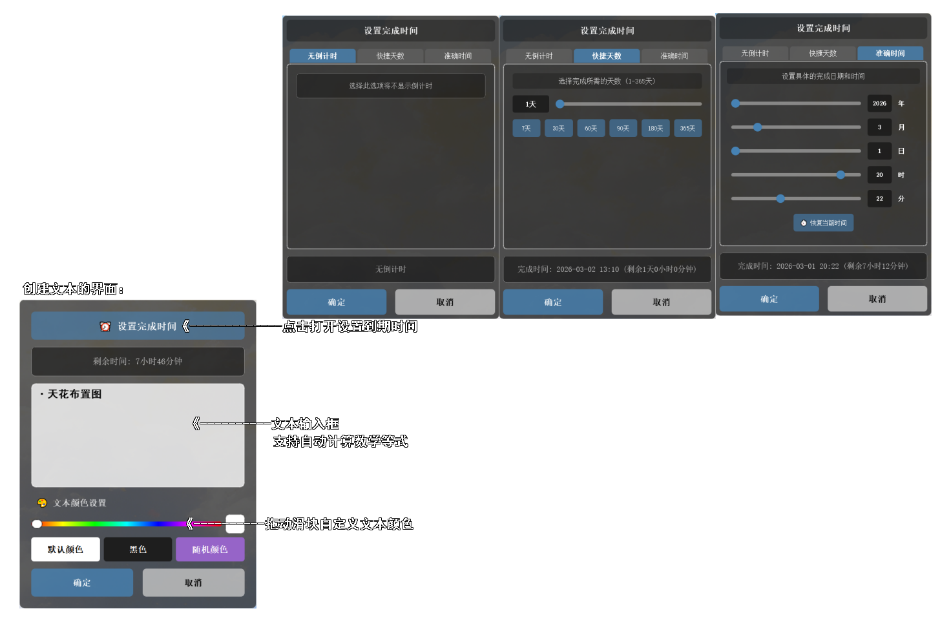The width and height of the screenshot is (951, 624).
Task: Select the 365天 preset button
Action: [x=687, y=129]
